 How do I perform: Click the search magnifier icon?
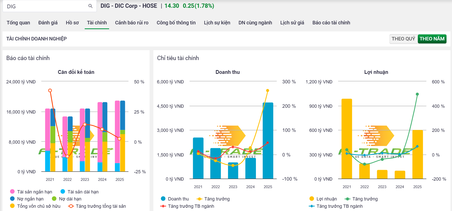(91, 6)
